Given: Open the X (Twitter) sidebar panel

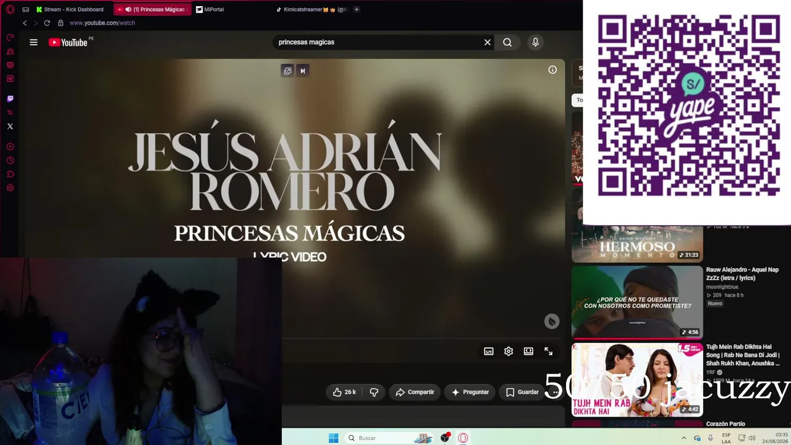Looking at the screenshot, I should tap(10, 126).
